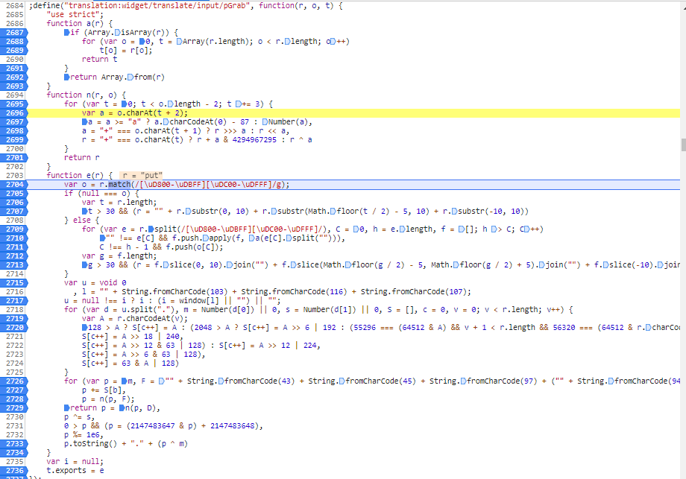This screenshot has height=479, width=686.
Task: Click 'var i = null;' on line 2735
Action: [x=75, y=462]
